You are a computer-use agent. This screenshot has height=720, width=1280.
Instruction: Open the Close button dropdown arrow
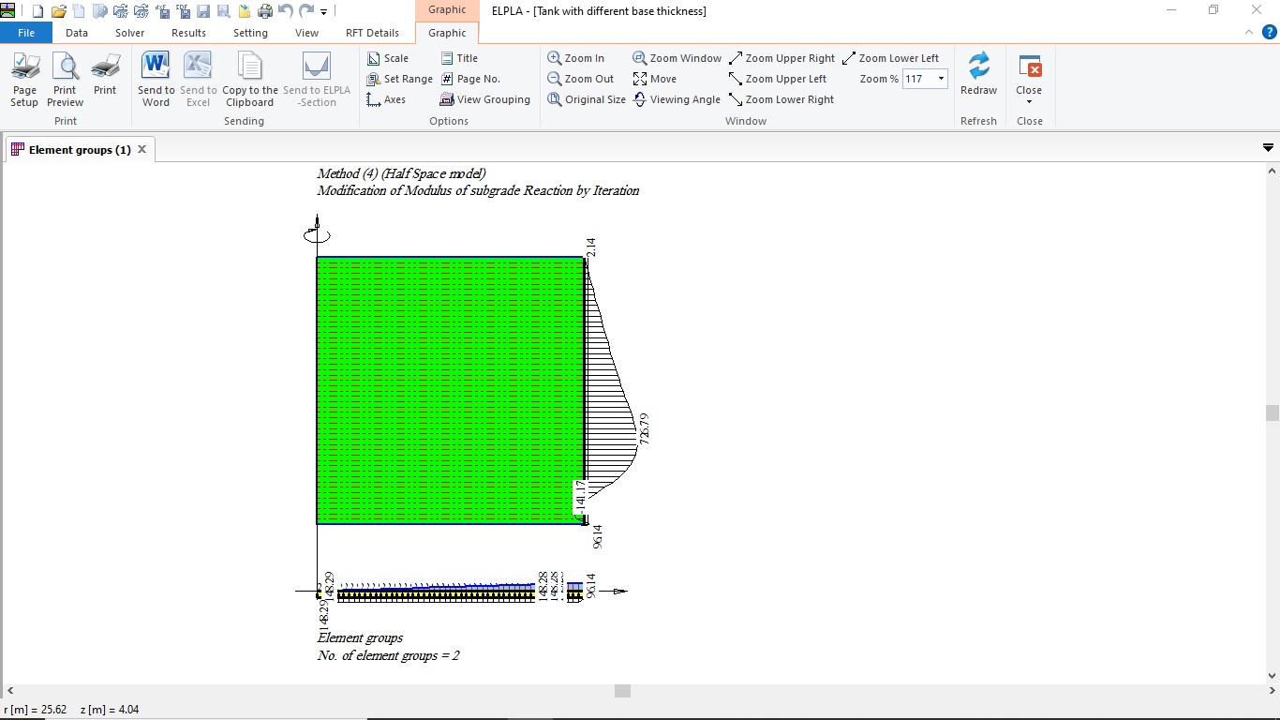1029,102
